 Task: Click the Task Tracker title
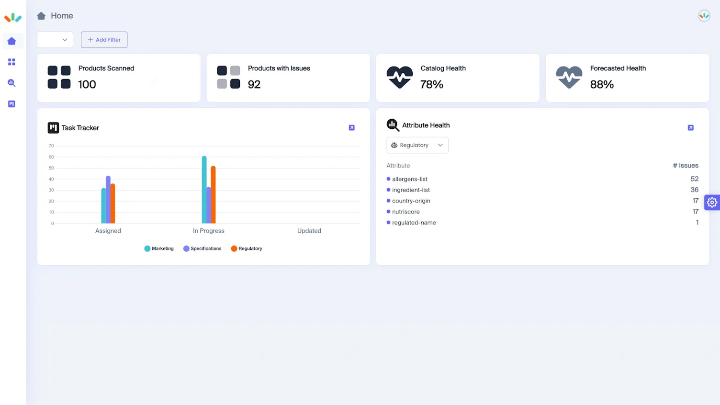tap(80, 128)
